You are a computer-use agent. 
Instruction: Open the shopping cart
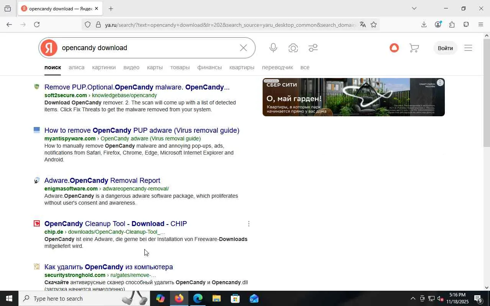414,48
